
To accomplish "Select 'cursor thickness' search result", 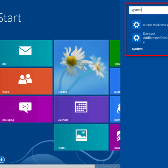I will pos(150,25).
